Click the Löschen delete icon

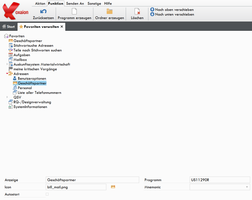(x=137, y=11)
